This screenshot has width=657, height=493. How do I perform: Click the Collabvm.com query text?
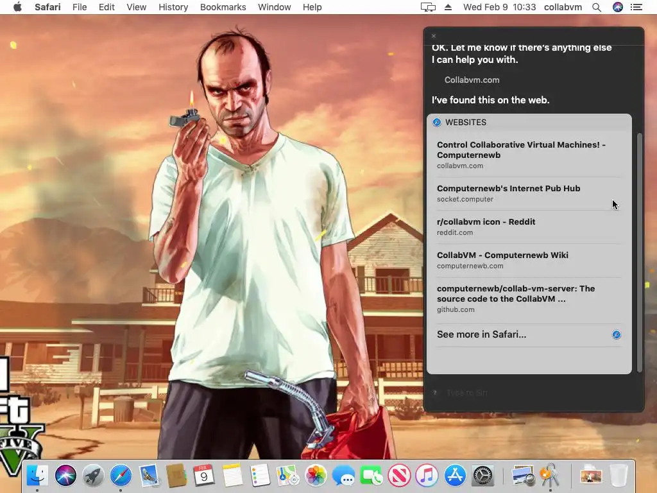(x=472, y=80)
